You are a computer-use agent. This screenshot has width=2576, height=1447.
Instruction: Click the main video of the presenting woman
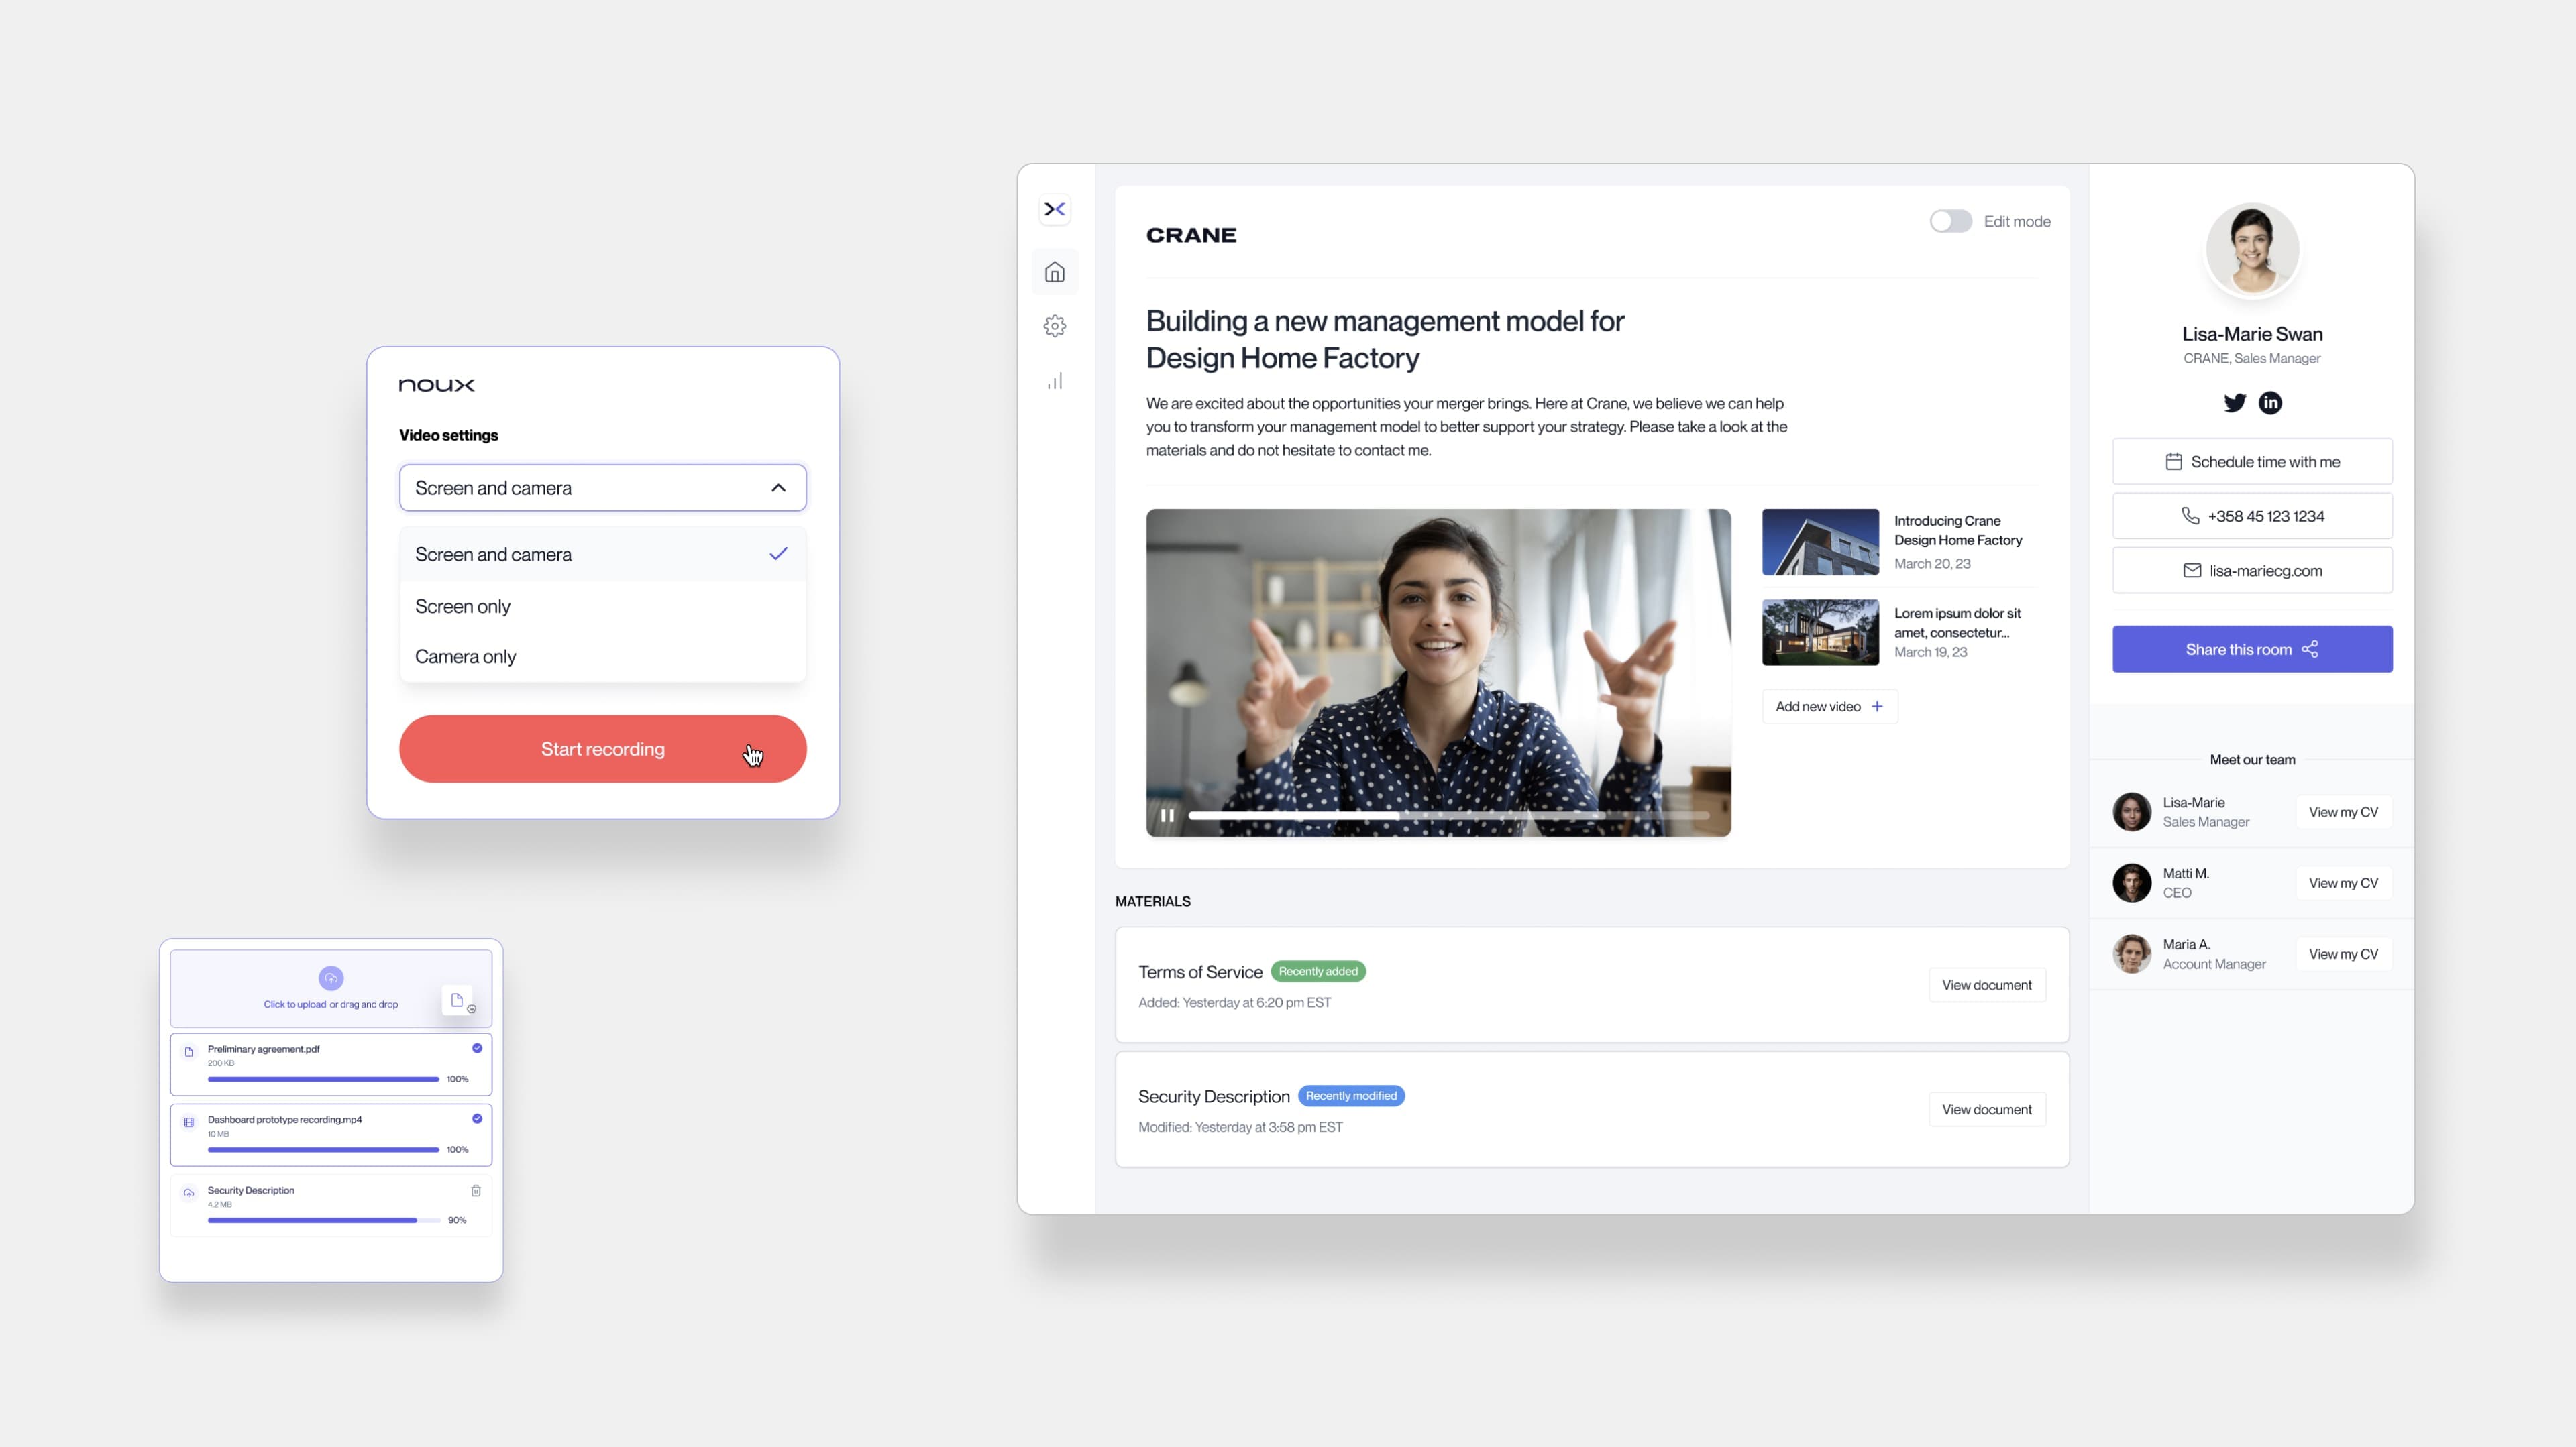pyautogui.click(x=1438, y=672)
